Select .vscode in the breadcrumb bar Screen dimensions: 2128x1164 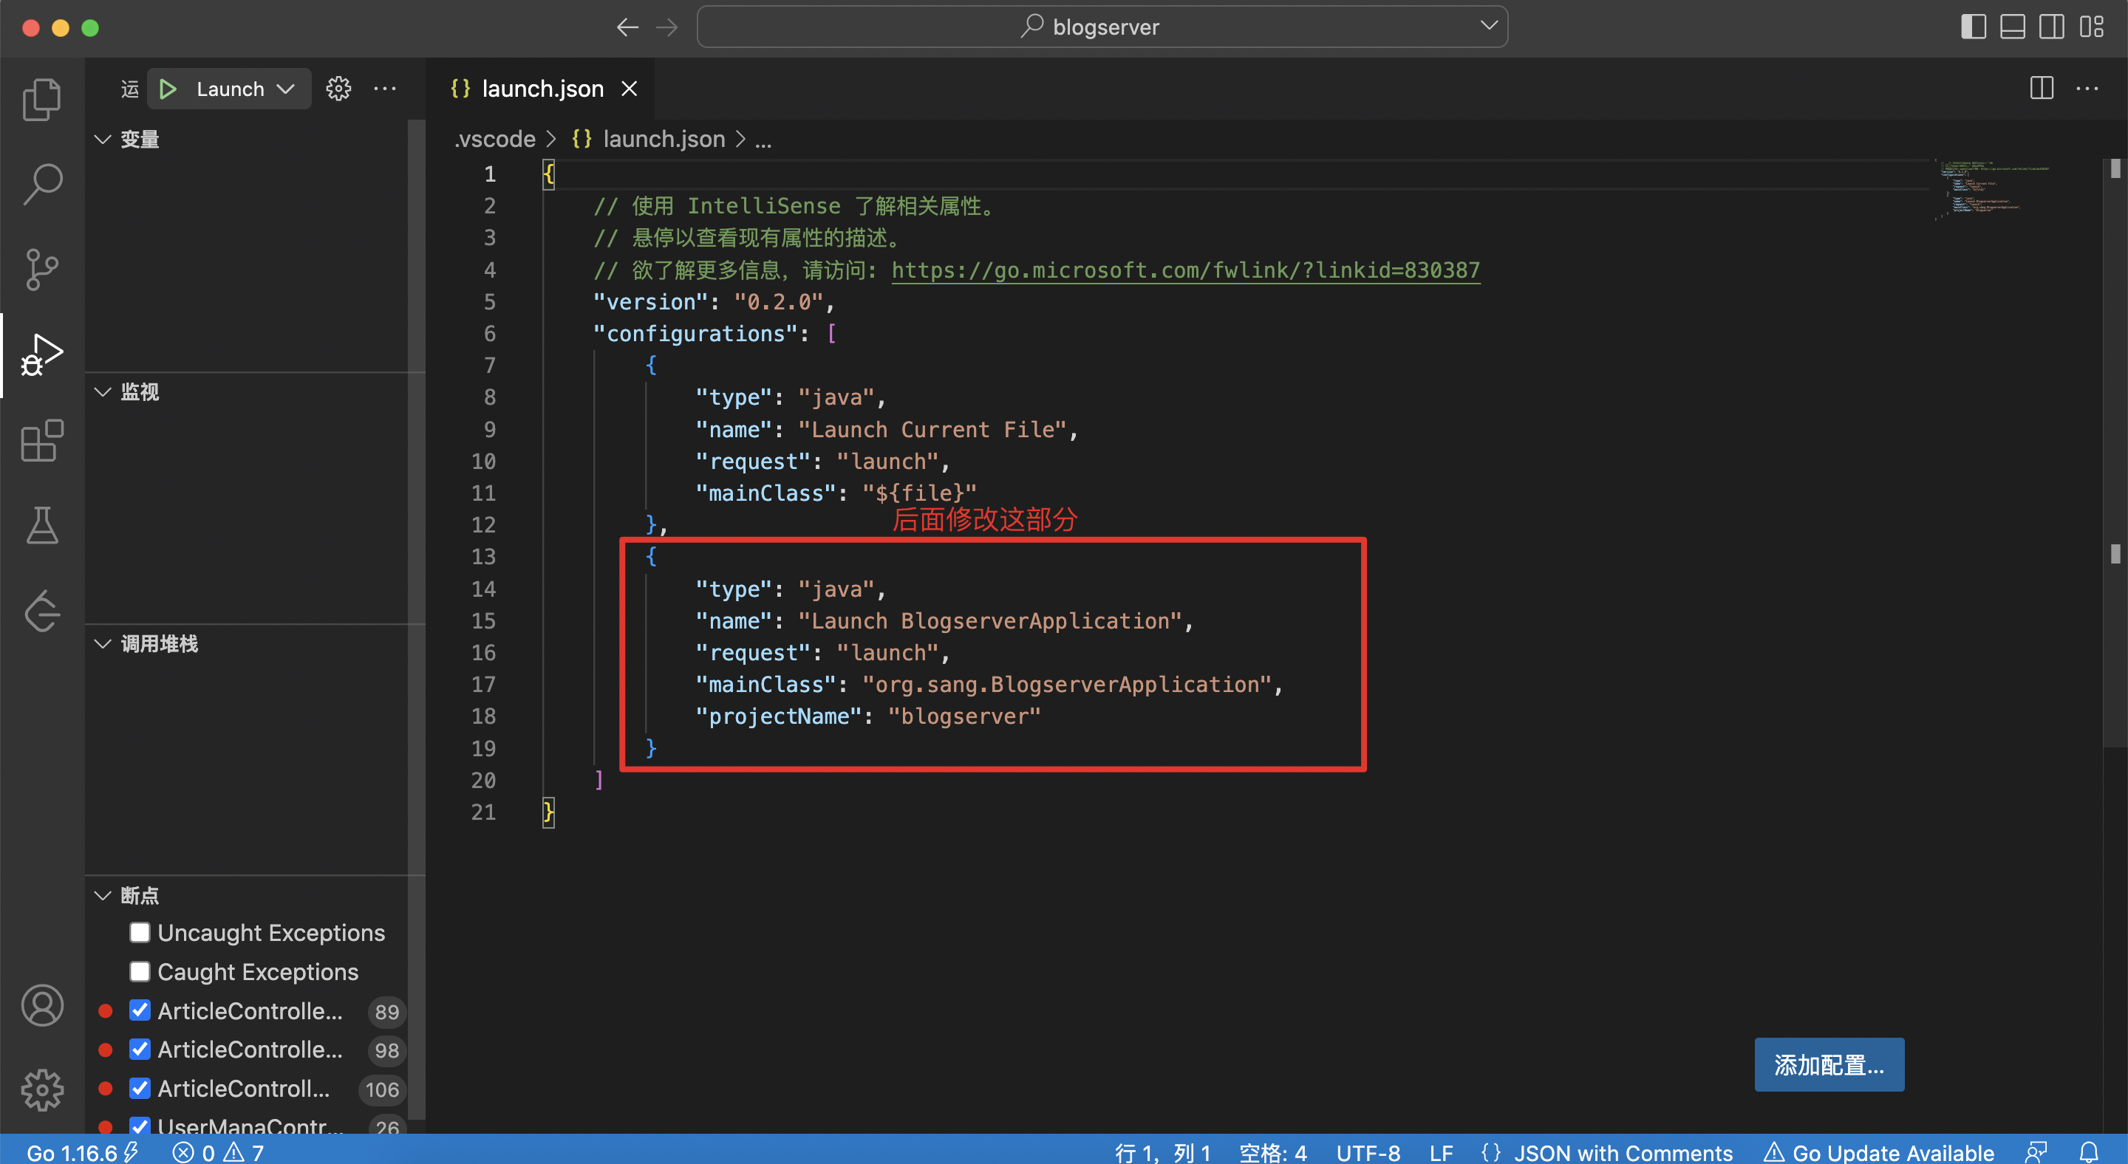494,139
